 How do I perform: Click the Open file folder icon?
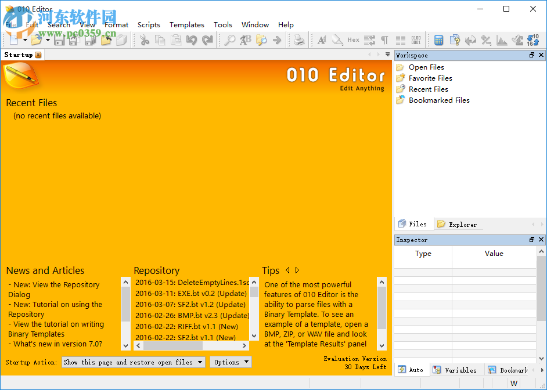coord(36,39)
